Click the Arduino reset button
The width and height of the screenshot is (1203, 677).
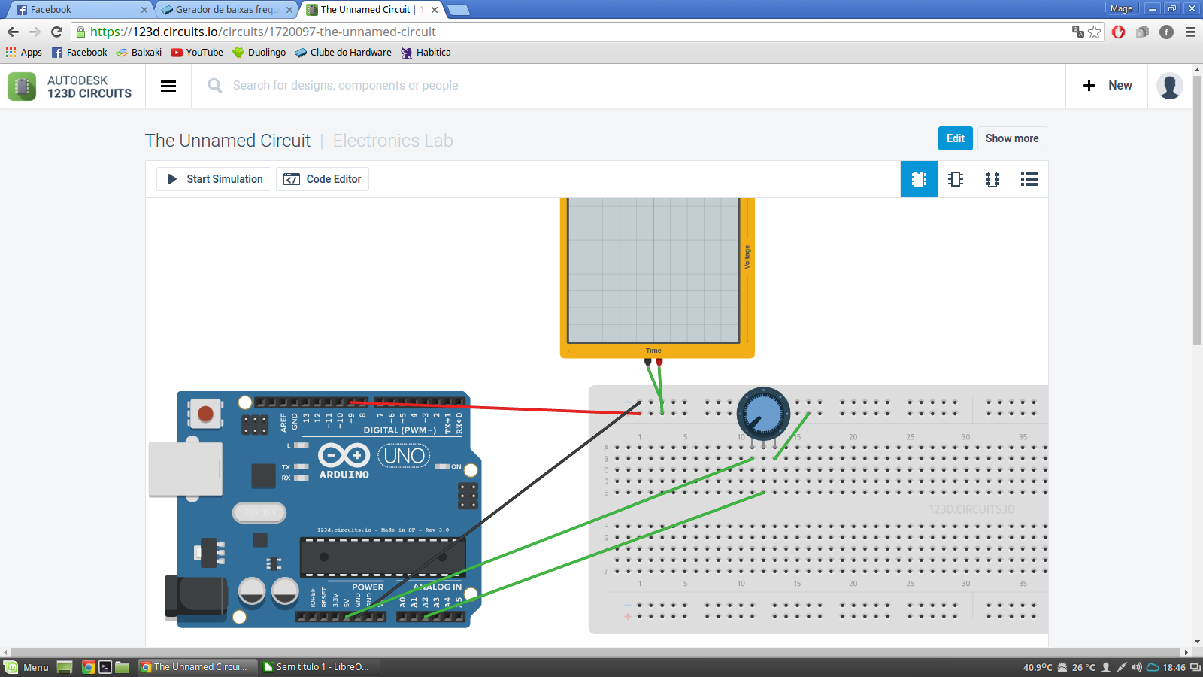pyautogui.click(x=205, y=413)
